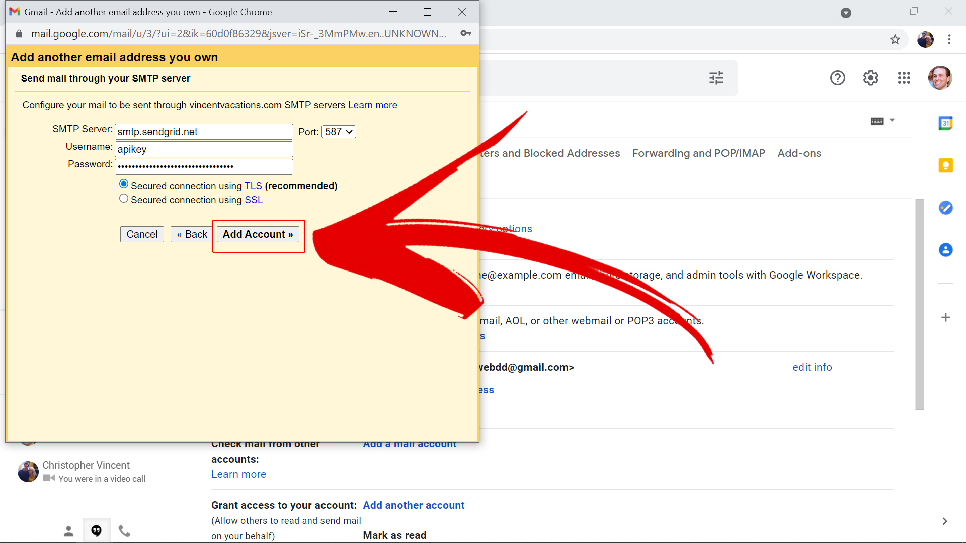Open Chrome three-dot menu
The image size is (966, 543).
pos(949,39)
